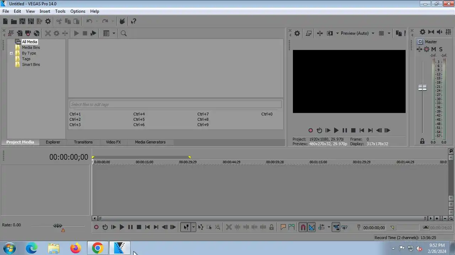Select the Selection Edit tool icon
Image resolution: width=455 pixels, height=255 pixels.
point(209,227)
